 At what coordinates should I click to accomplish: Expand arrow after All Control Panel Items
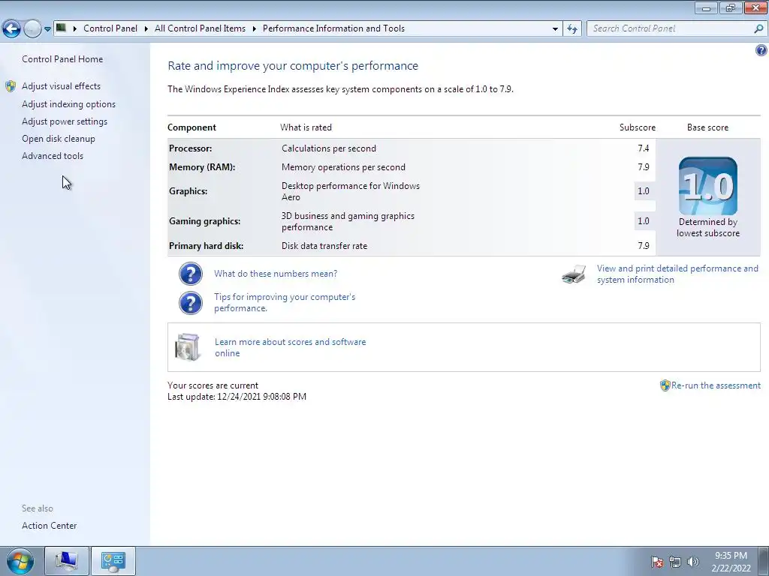coord(255,28)
